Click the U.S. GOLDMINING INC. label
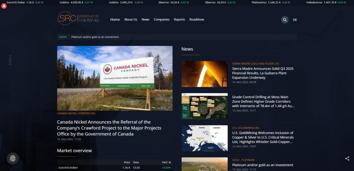Image resolution: width=354 pixels, height=171 pixels. click(x=246, y=128)
